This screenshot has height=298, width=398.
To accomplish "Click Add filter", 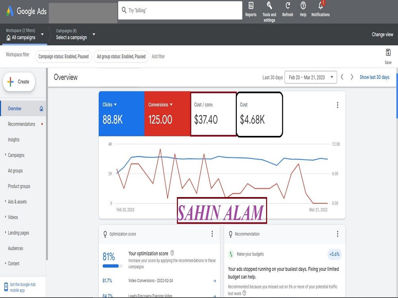I will tap(158, 56).
